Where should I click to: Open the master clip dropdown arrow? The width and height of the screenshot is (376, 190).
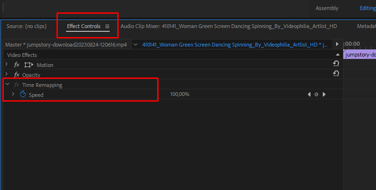[x=135, y=45]
